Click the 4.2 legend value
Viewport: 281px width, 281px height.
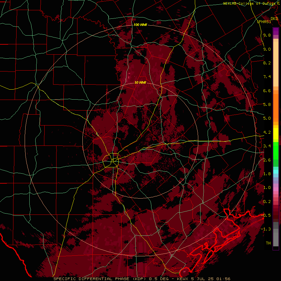(x=267, y=132)
